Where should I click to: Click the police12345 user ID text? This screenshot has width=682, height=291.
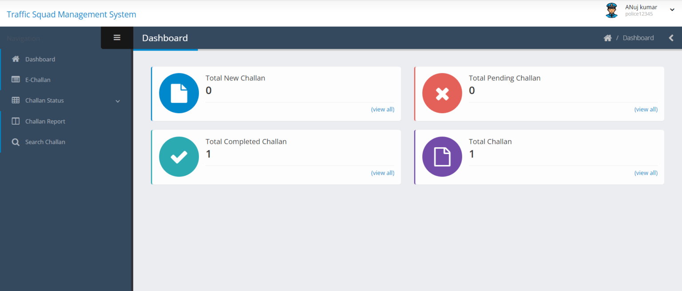click(639, 14)
